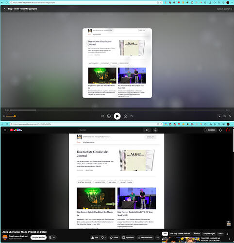Screen dimensions: 234x243
Task: Click the YouTube search magnifier button
Action: click(x=147, y=130)
